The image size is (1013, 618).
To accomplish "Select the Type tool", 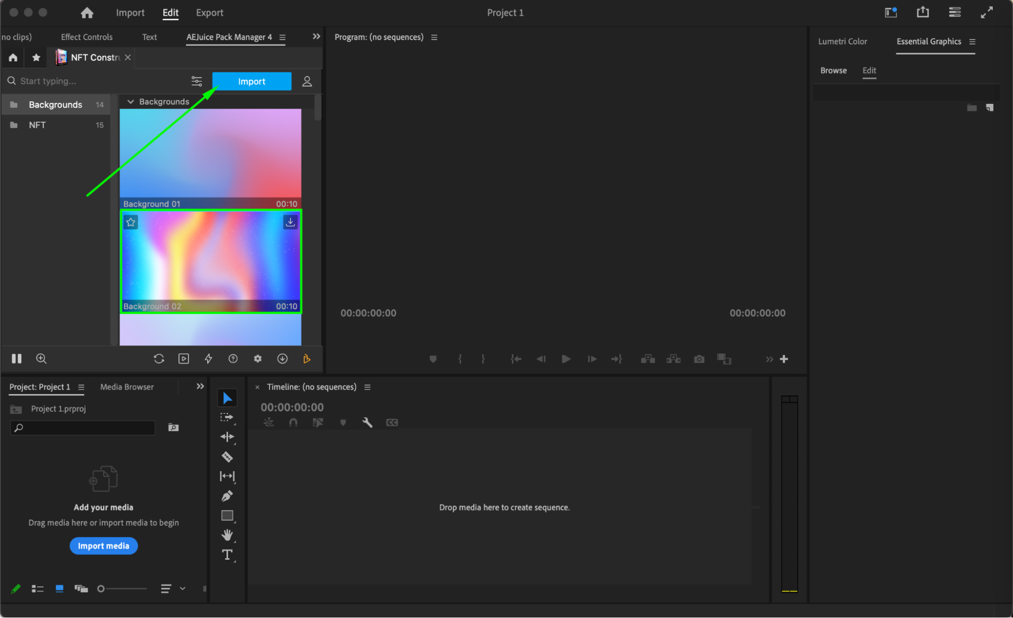I will (x=227, y=555).
